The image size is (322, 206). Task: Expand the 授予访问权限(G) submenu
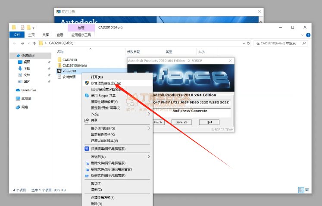[149, 128]
